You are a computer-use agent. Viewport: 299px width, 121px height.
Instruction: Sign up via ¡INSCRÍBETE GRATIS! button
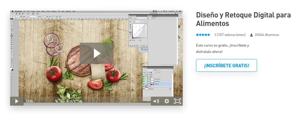pos(226,65)
